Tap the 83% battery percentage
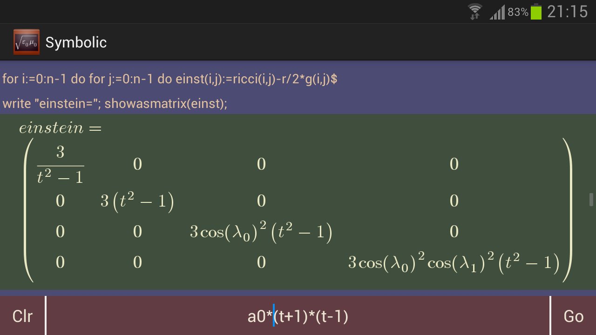Viewport: 596px width, 335px height. tap(518, 12)
